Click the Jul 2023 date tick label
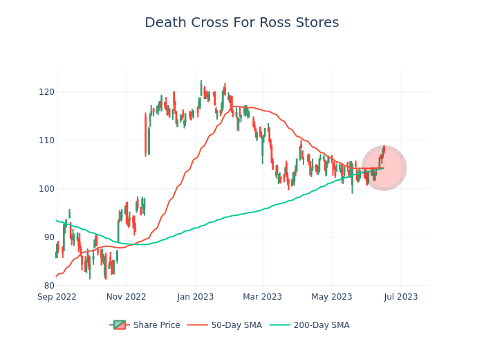 point(400,297)
